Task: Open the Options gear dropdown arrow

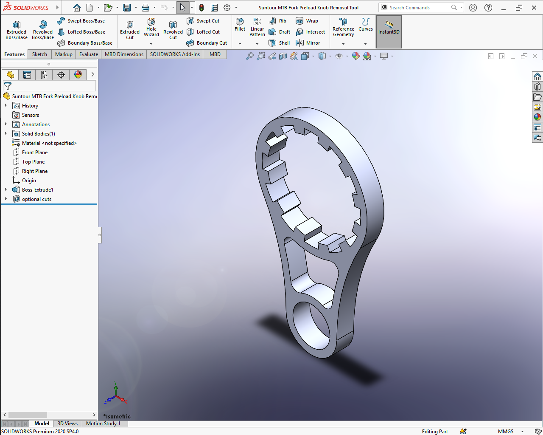Action: (236, 8)
